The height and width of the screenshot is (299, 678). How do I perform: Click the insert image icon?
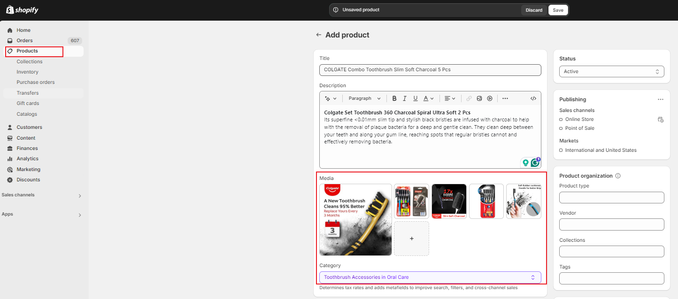[x=479, y=98]
